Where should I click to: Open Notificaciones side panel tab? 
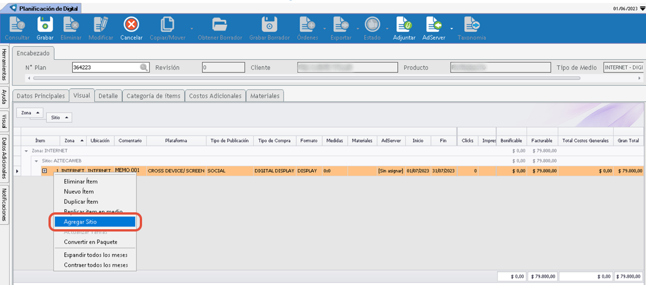tap(5, 204)
